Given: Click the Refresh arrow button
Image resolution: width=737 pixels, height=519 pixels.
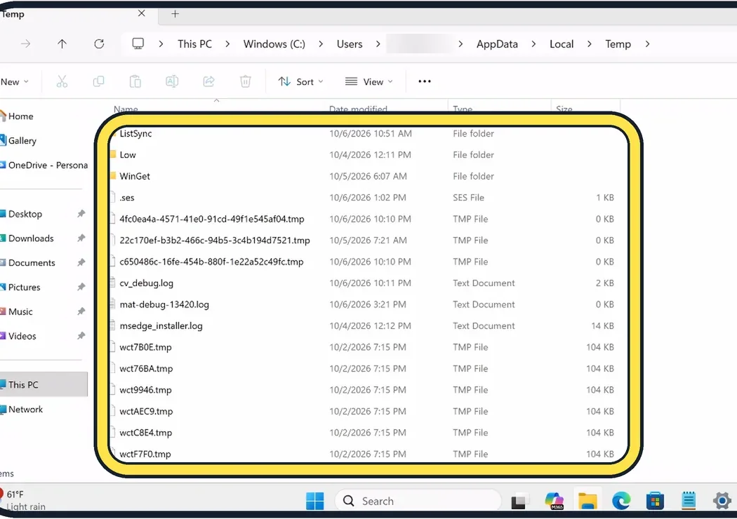Looking at the screenshot, I should tap(99, 43).
